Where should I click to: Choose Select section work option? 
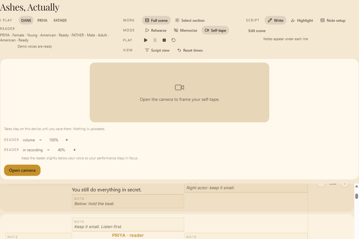pyautogui.click(x=190, y=20)
